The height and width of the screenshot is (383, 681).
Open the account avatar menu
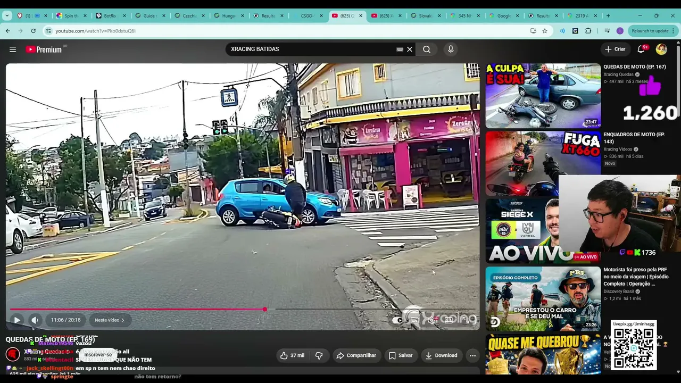661,49
